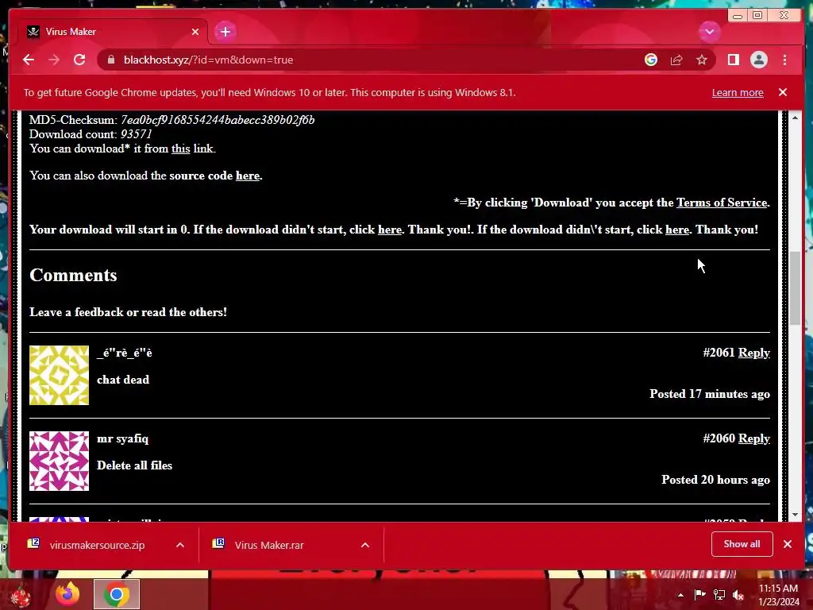View site info via the padlock icon
This screenshot has height=610, width=813.
(110, 60)
